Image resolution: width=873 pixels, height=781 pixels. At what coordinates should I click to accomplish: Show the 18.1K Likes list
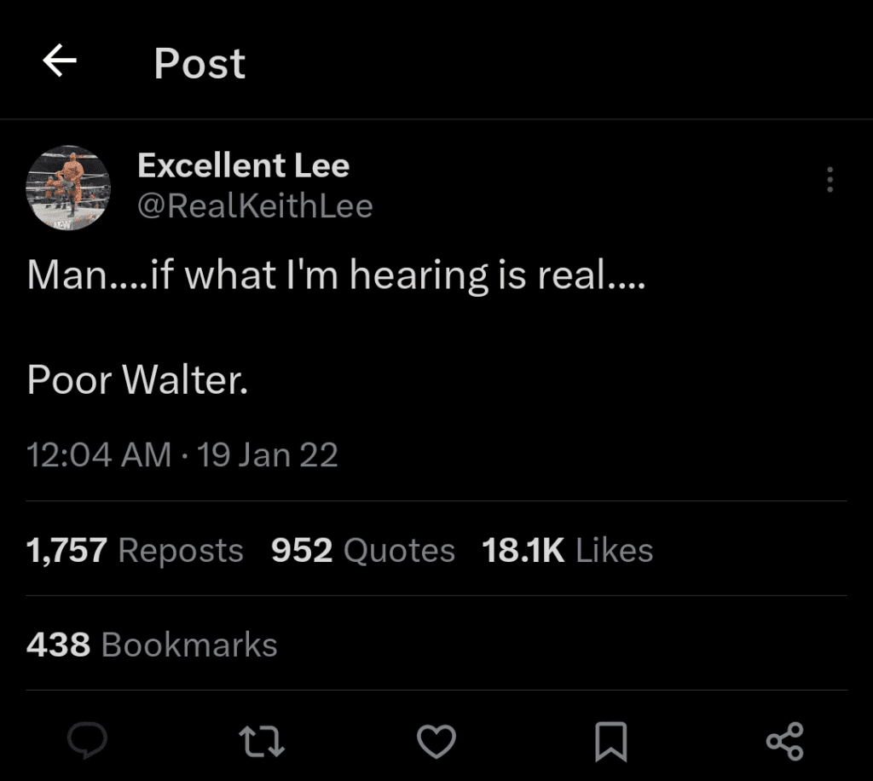click(x=567, y=550)
